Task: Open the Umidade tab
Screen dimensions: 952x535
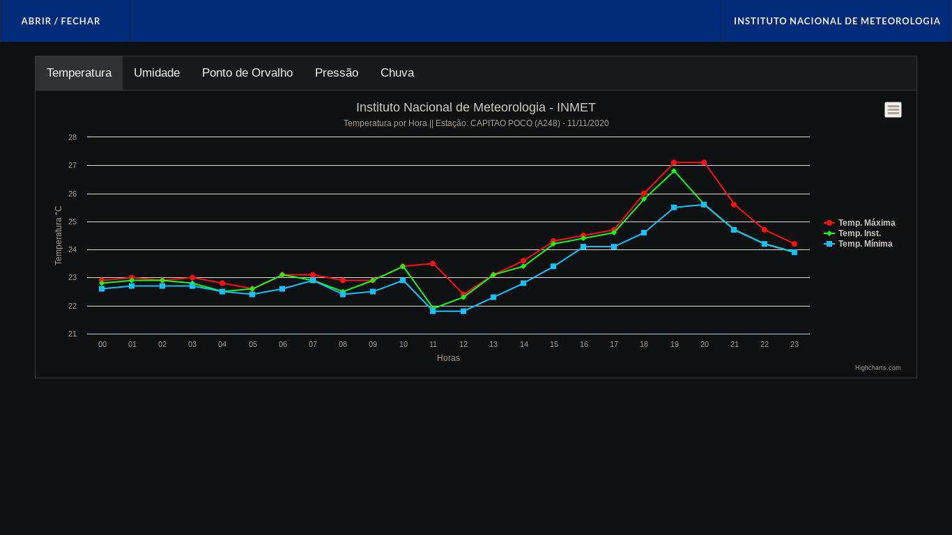Action: [157, 73]
